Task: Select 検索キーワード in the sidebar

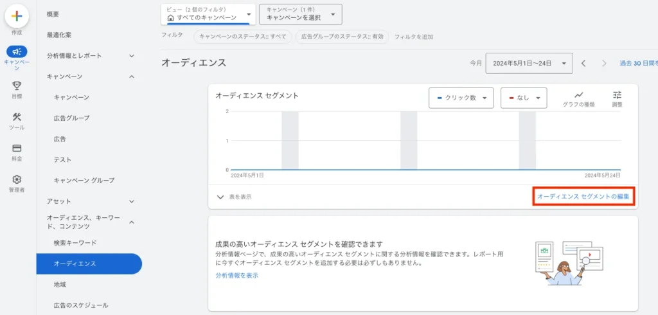Action: (x=75, y=243)
